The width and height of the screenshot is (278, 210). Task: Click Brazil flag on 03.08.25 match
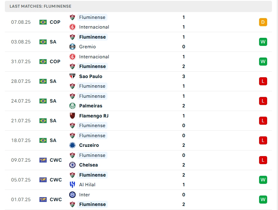[x=43, y=42]
